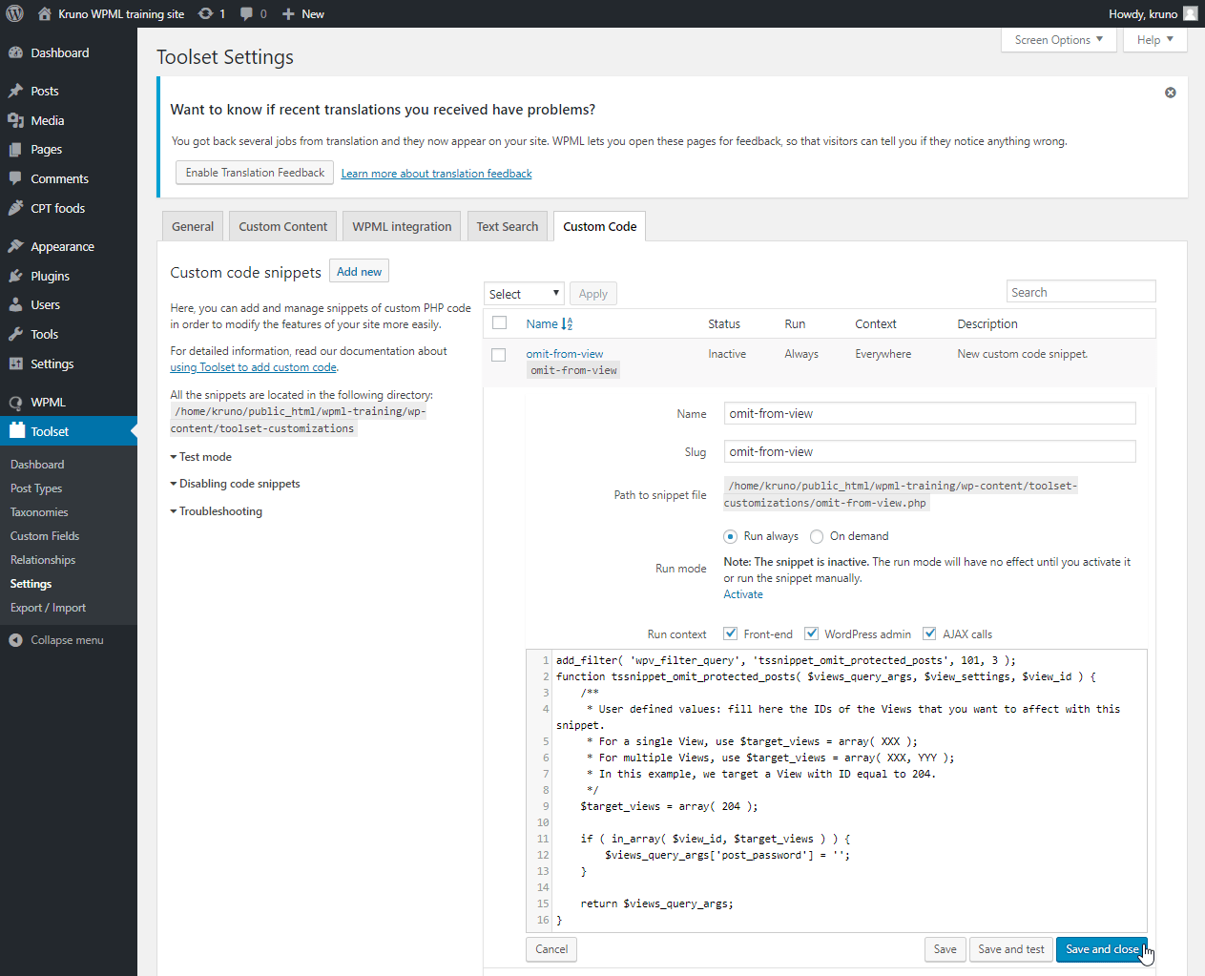The width and height of the screenshot is (1205, 976).
Task: Open the bulk actions Select dropdown
Action: point(523,293)
